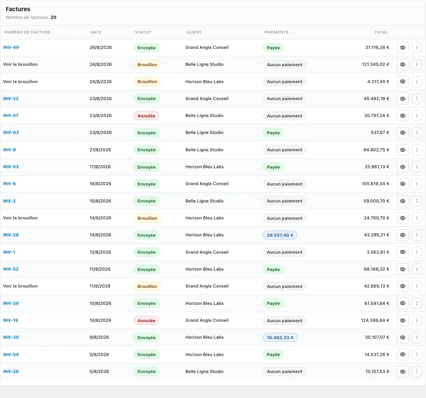Image resolution: width=426 pixels, height=398 pixels.
Task: Open the kebab menu for INV-9
Action: coord(417,150)
